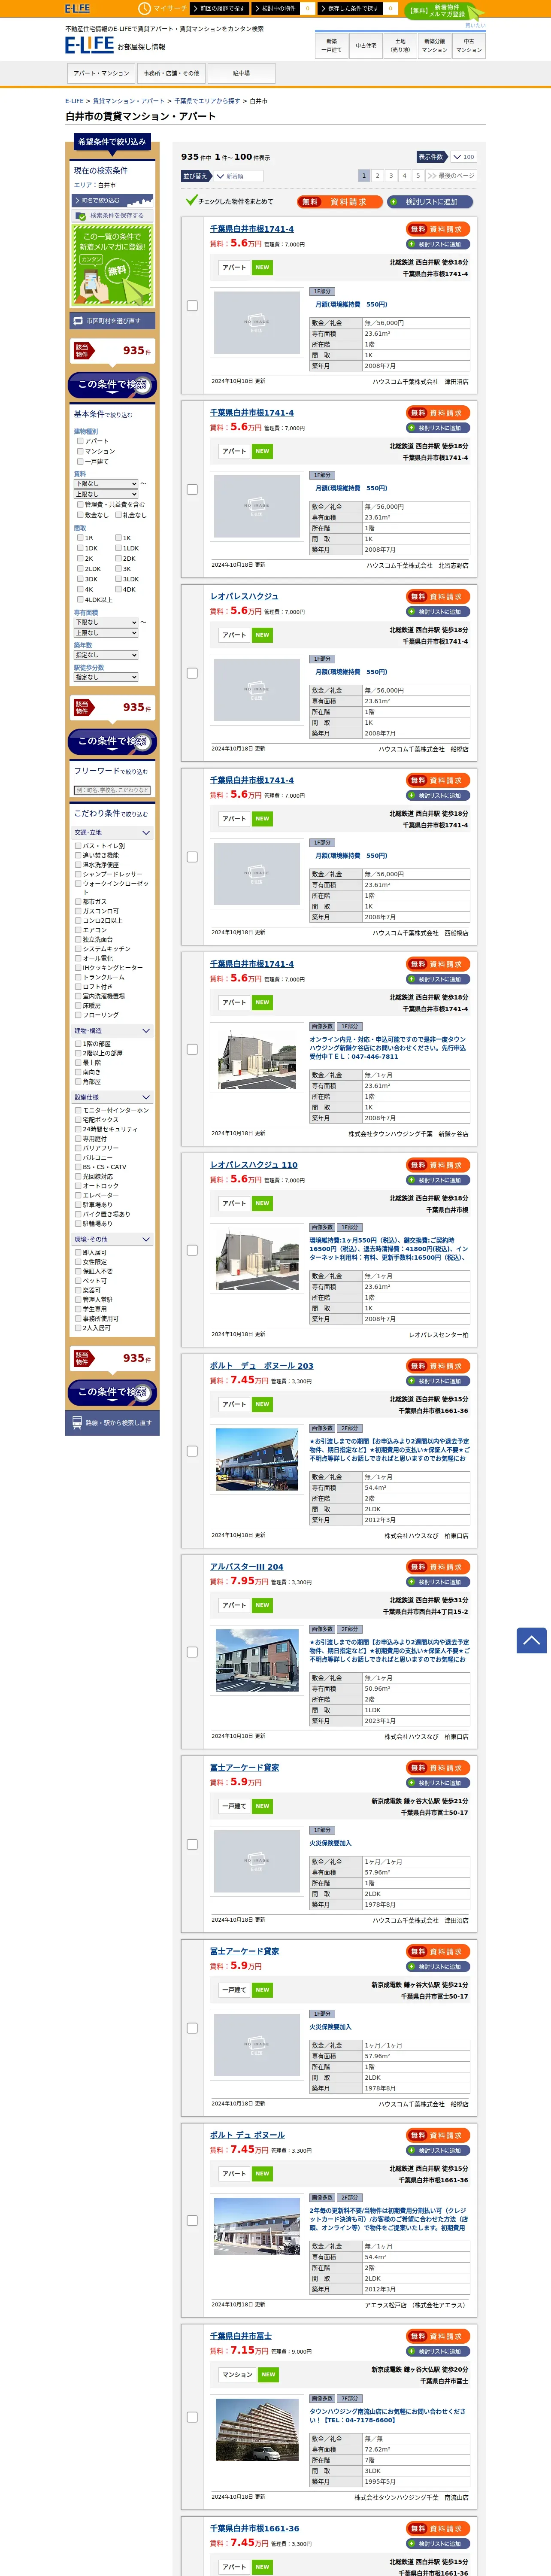Save search conditions via 検索条件を保存する
Image resolution: width=551 pixels, height=2576 pixels.
pos(113,215)
